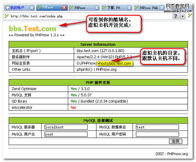Open the PHPnow.org link in Other Links
This screenshot has height=162, width=196.
(106, 69)
